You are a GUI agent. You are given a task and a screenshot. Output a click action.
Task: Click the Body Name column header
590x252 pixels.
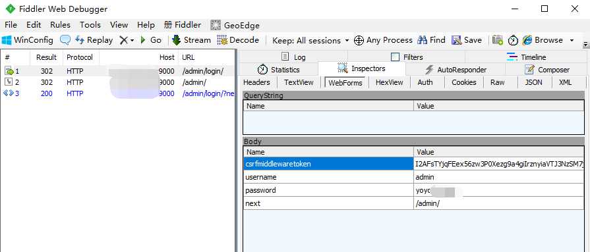click(x=328, y=152)
